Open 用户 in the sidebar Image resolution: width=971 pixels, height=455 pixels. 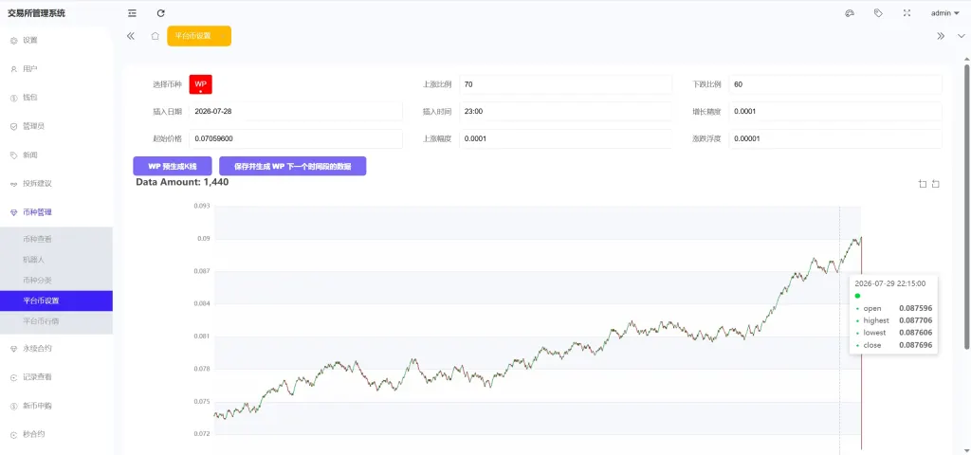click(56, 68)
